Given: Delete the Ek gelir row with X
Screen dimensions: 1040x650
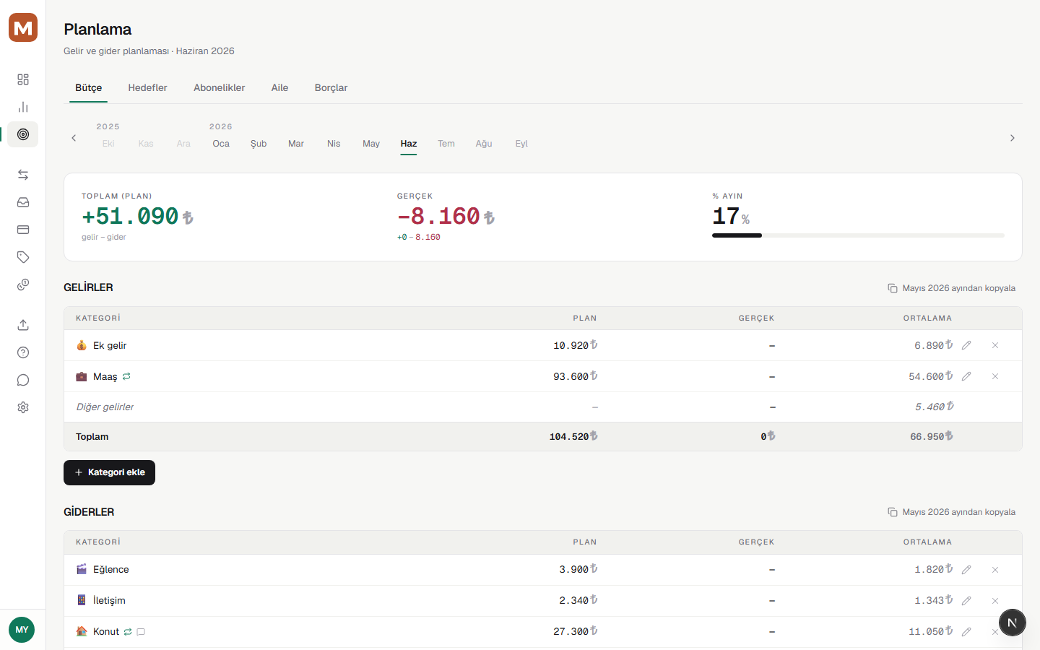Looking at the screenshot, I should [995, 345].
